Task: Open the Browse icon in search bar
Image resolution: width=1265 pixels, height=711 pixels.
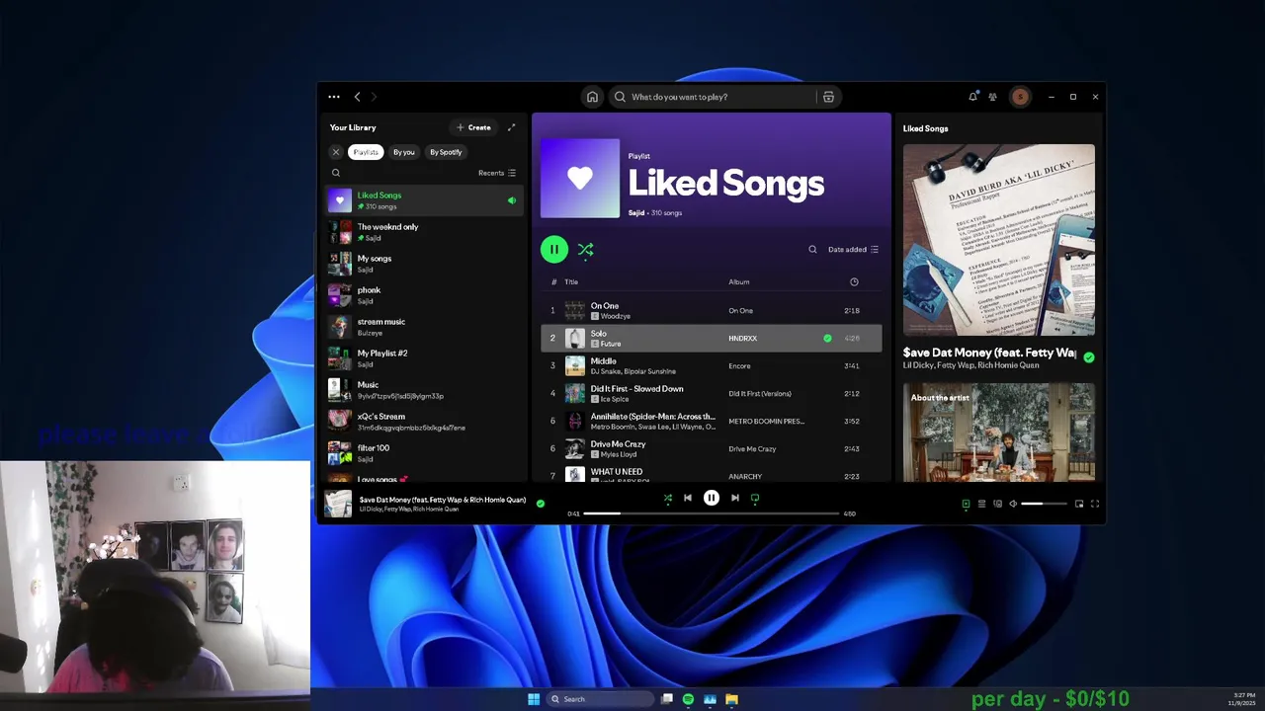Action: click(x=828, y=97)
